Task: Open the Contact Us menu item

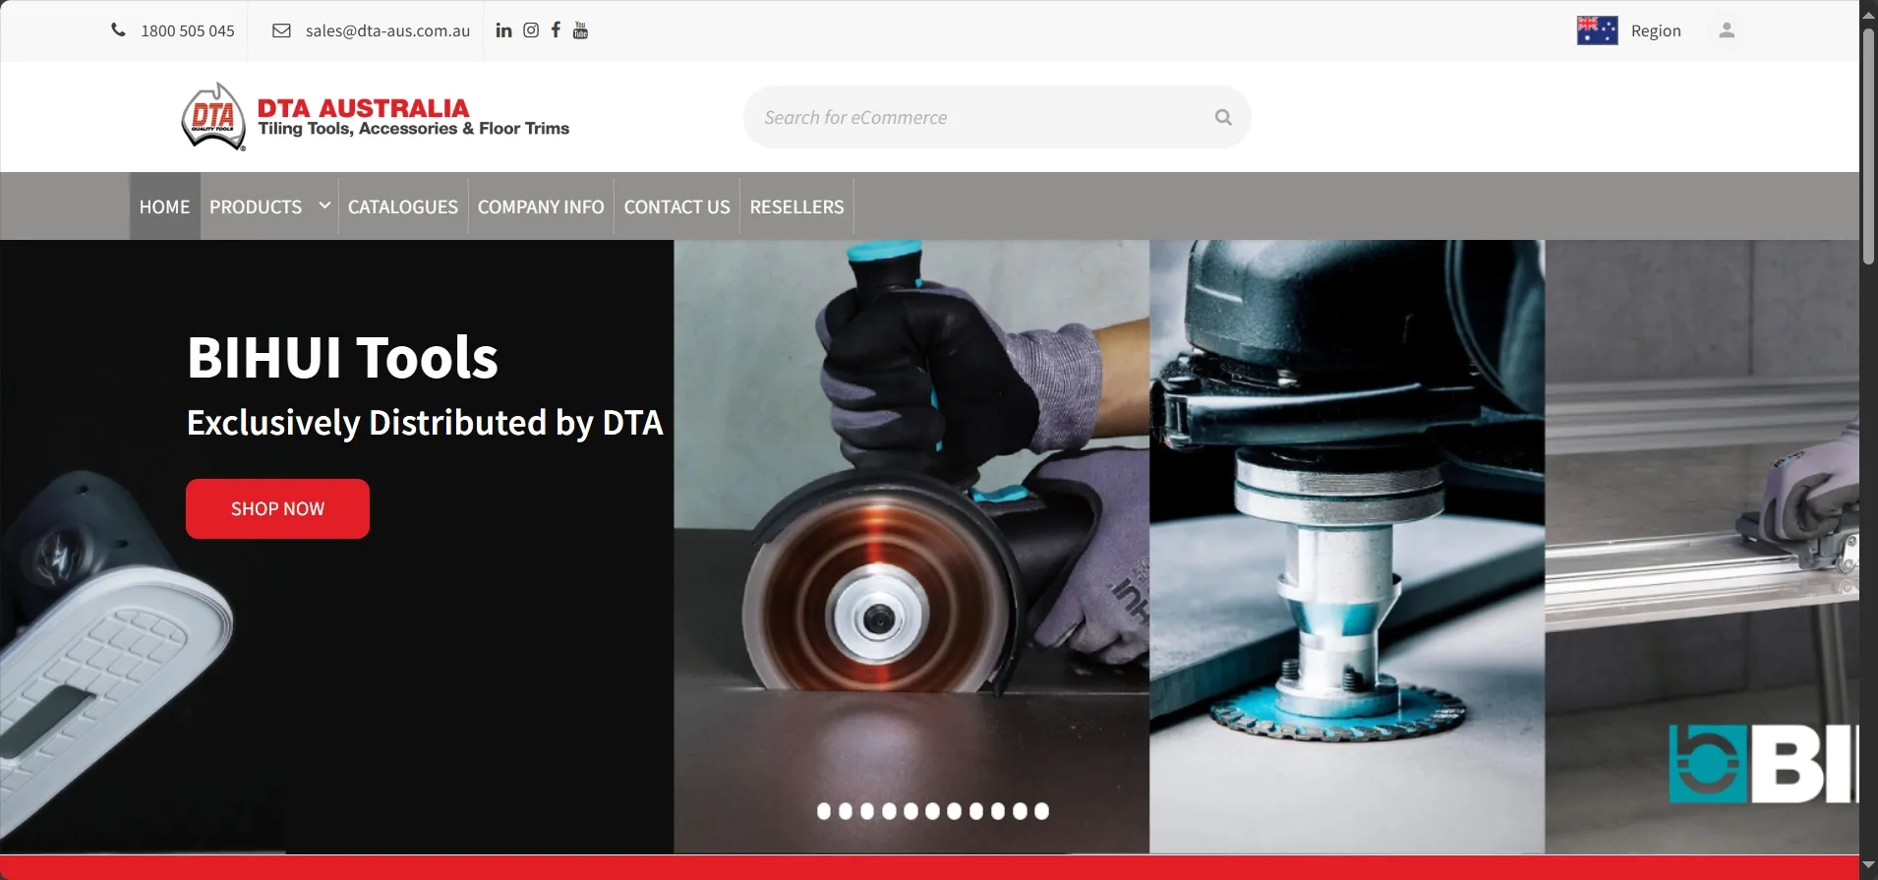Action: point(677,206)
